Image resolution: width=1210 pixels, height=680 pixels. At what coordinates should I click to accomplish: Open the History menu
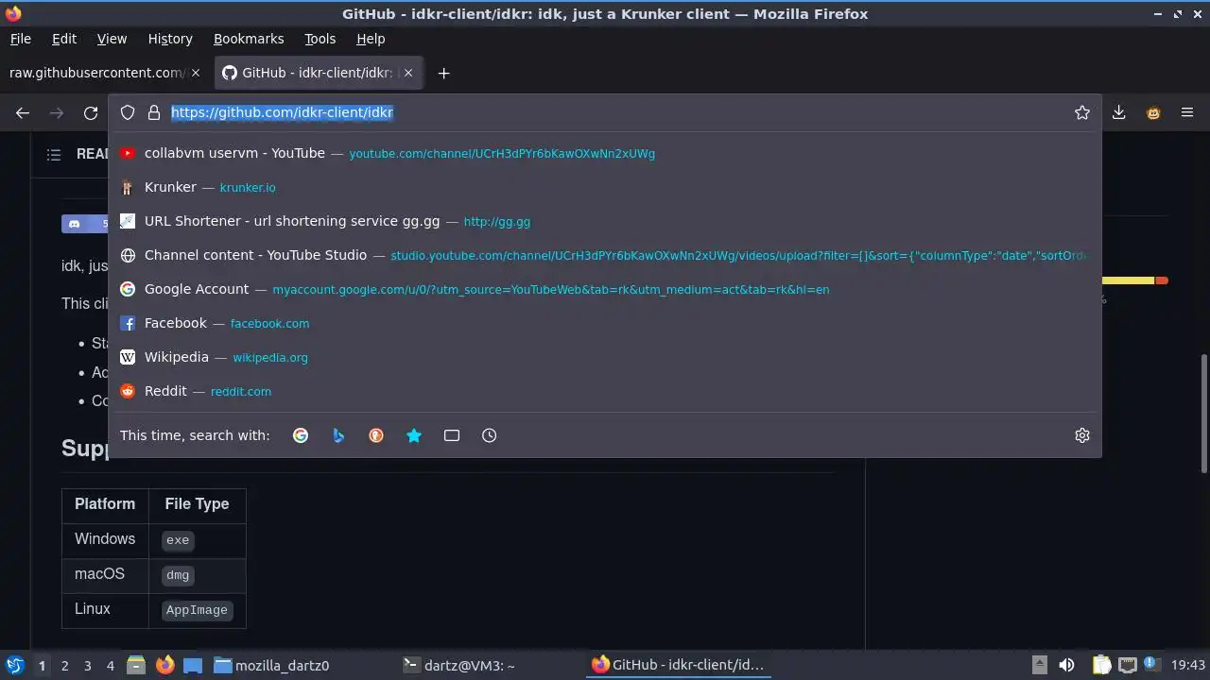pos(170,39)
